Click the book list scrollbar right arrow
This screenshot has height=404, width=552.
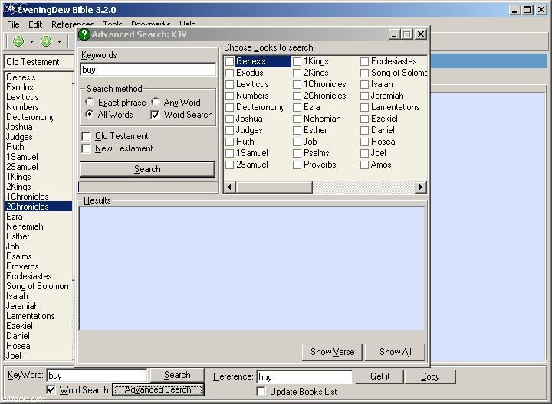421,187
